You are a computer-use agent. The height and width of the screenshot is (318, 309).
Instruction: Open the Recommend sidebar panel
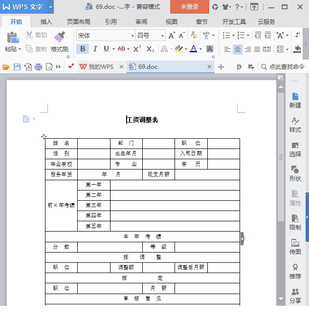[295, 272]
